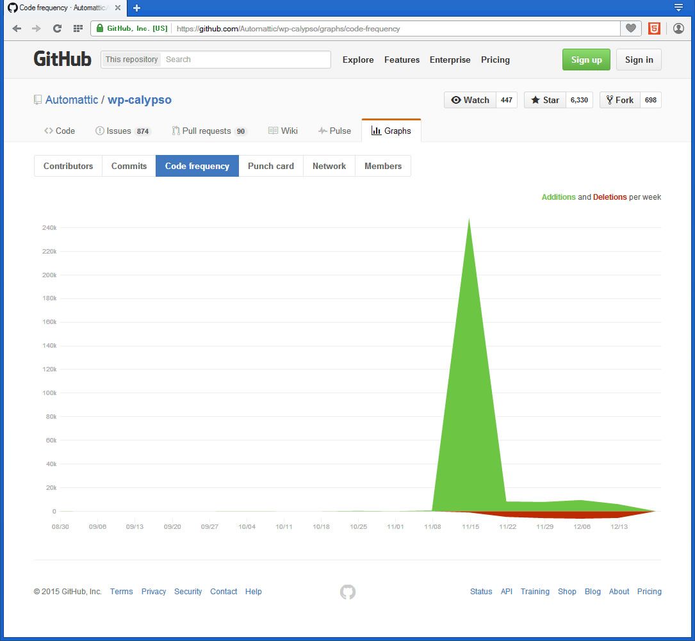695x641 pixels.
Task: Open Pricing in the GitHub header
Action: coord(495,60)
